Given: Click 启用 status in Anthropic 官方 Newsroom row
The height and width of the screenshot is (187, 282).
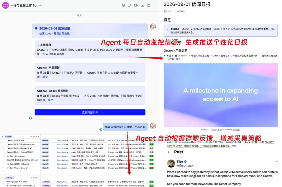Looking at the screenshot, I should (x=151, y=182).
